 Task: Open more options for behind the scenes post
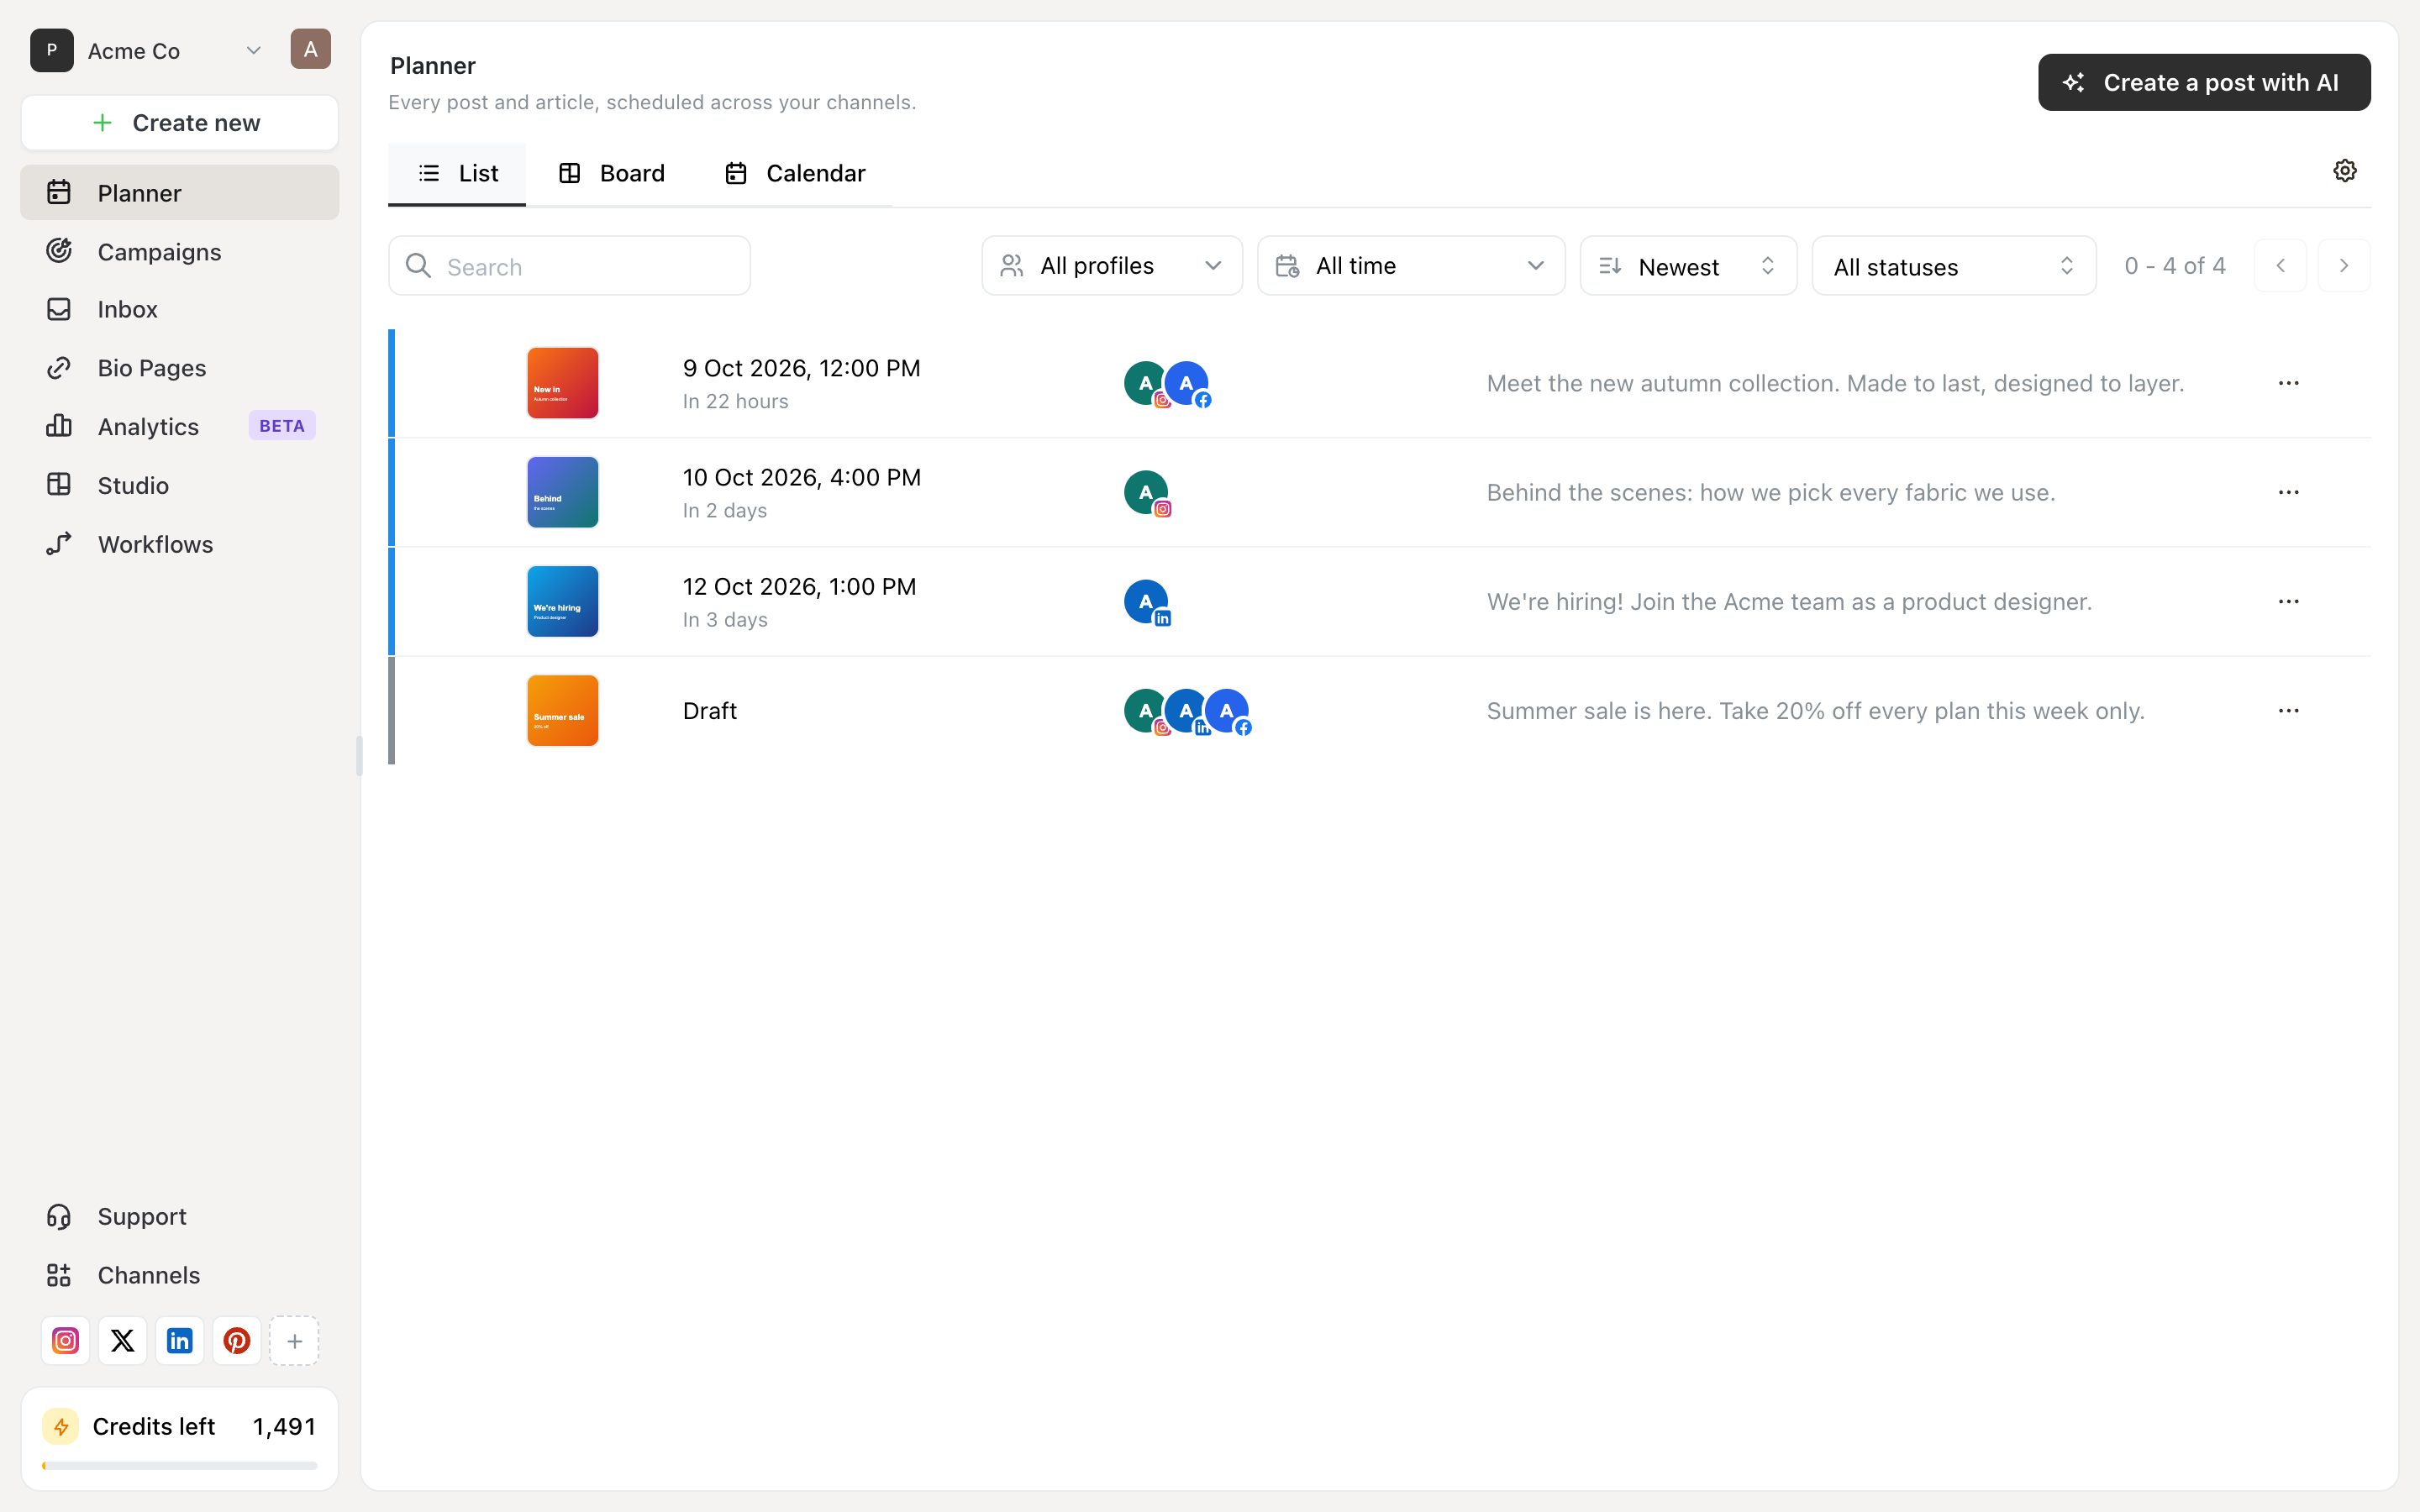click(x=2288, y=492)
